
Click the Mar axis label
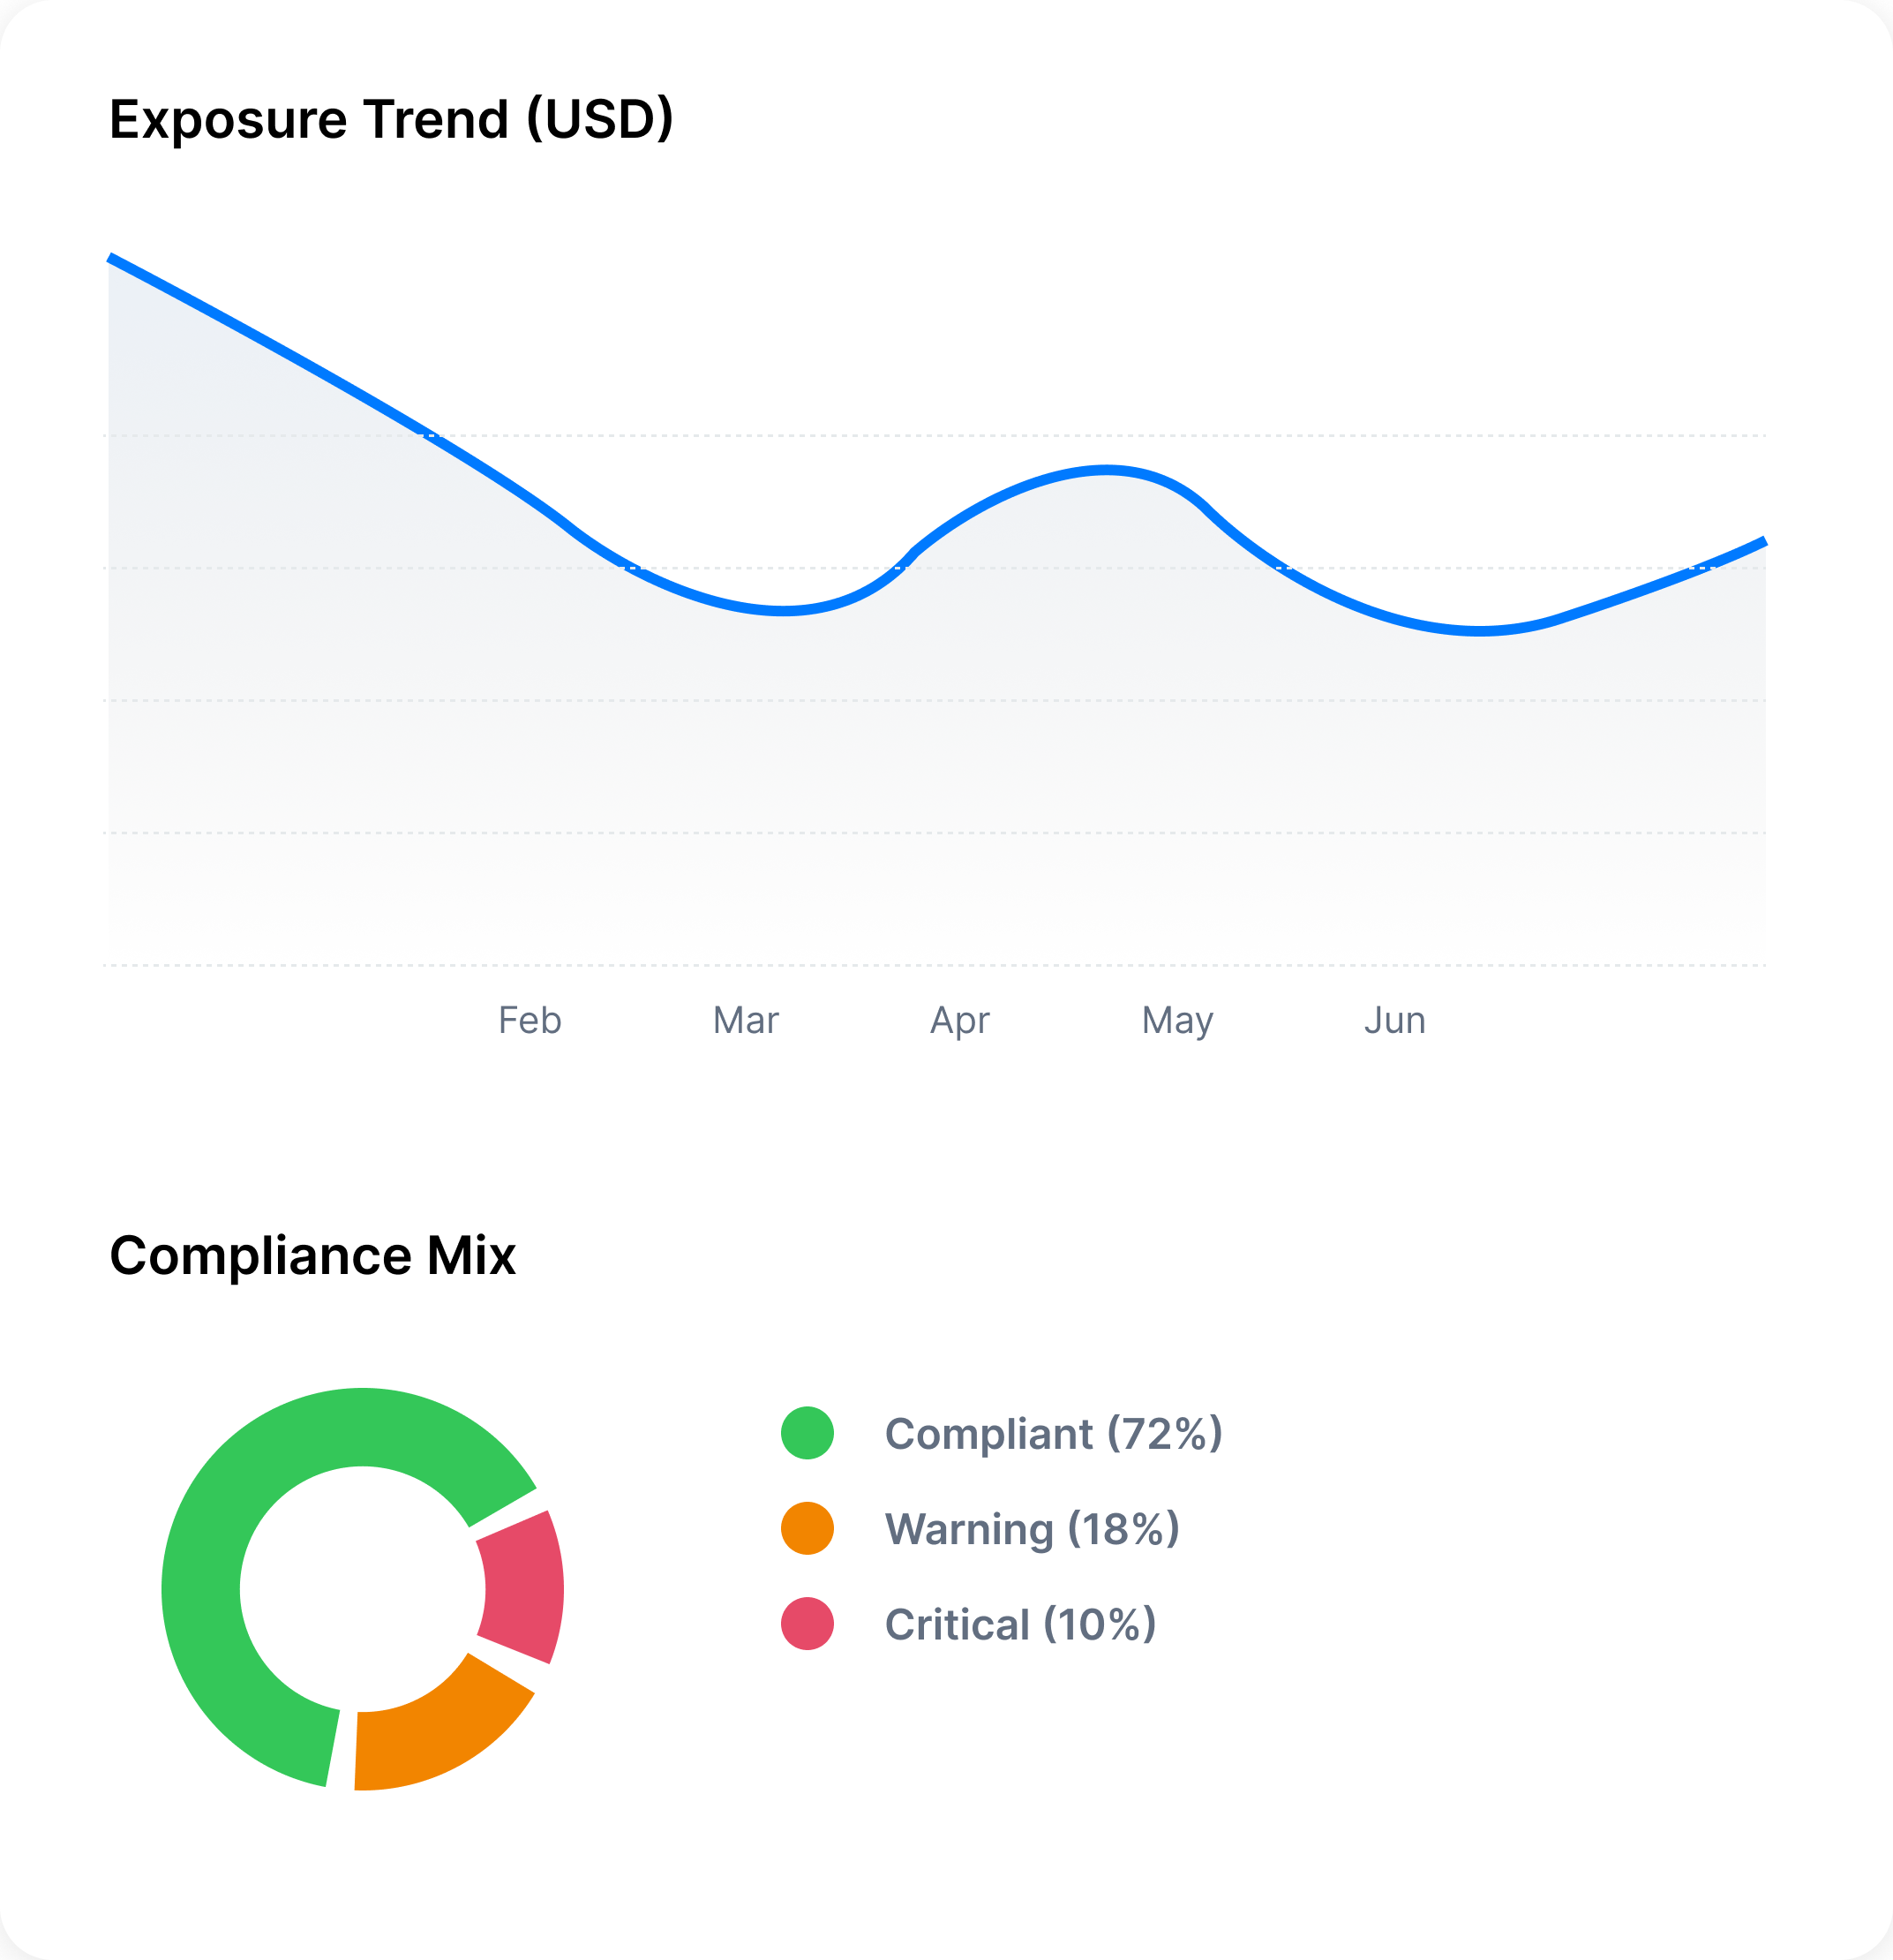pyautogui.click(x=746, y=1020)
